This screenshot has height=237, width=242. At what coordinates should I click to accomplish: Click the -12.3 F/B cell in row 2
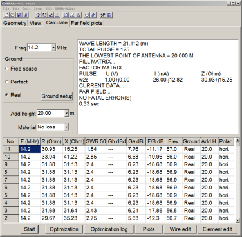156,218
